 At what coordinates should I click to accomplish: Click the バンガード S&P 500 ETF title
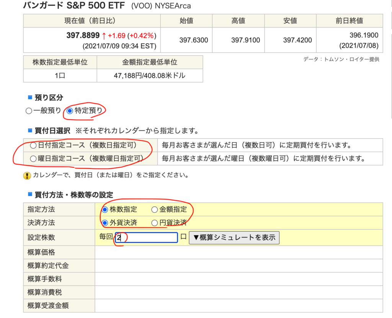coord(74,5)
